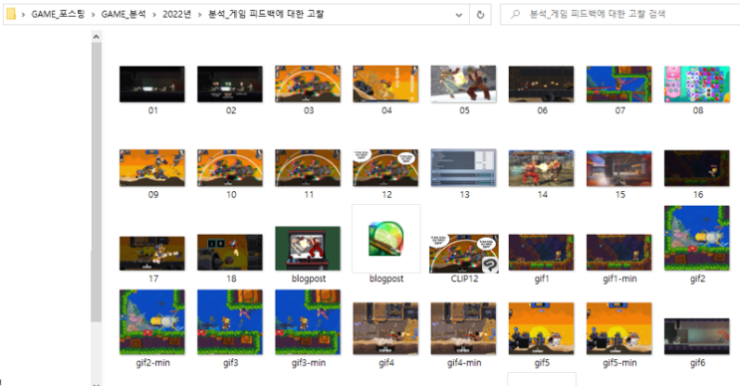This screenshot has width=740, height=386.
Task: Select image thumbnail 17
Action: click(x=152, y=253)
